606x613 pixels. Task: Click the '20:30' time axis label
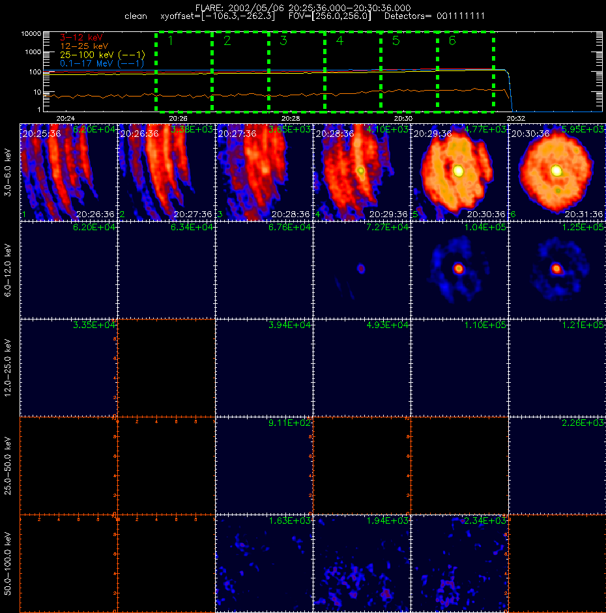click(x=403, y=118)
